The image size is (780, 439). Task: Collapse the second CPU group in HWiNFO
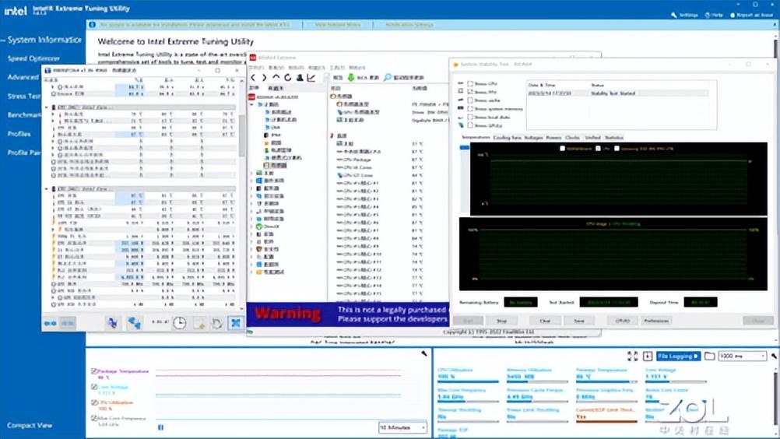(47, 189)
